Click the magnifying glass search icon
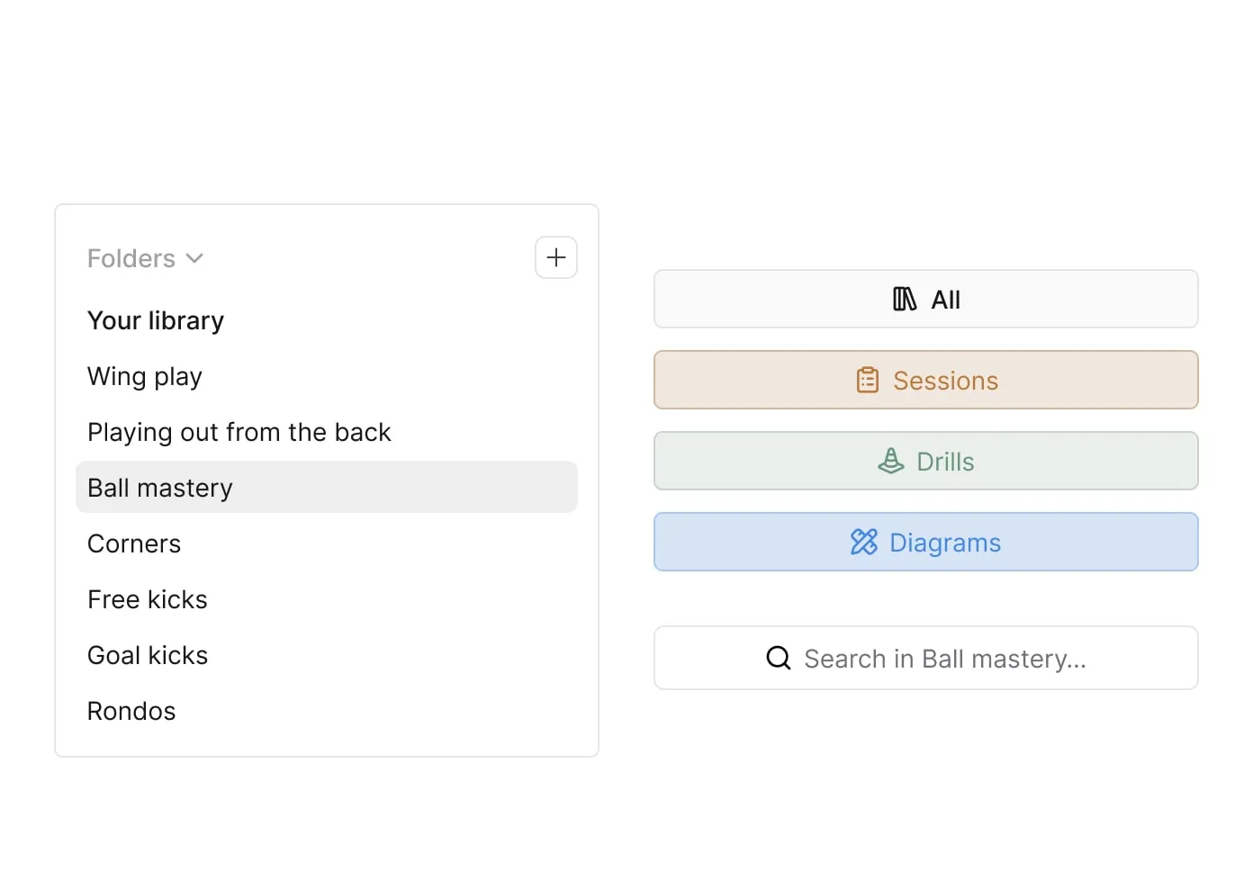 (778, 659)
